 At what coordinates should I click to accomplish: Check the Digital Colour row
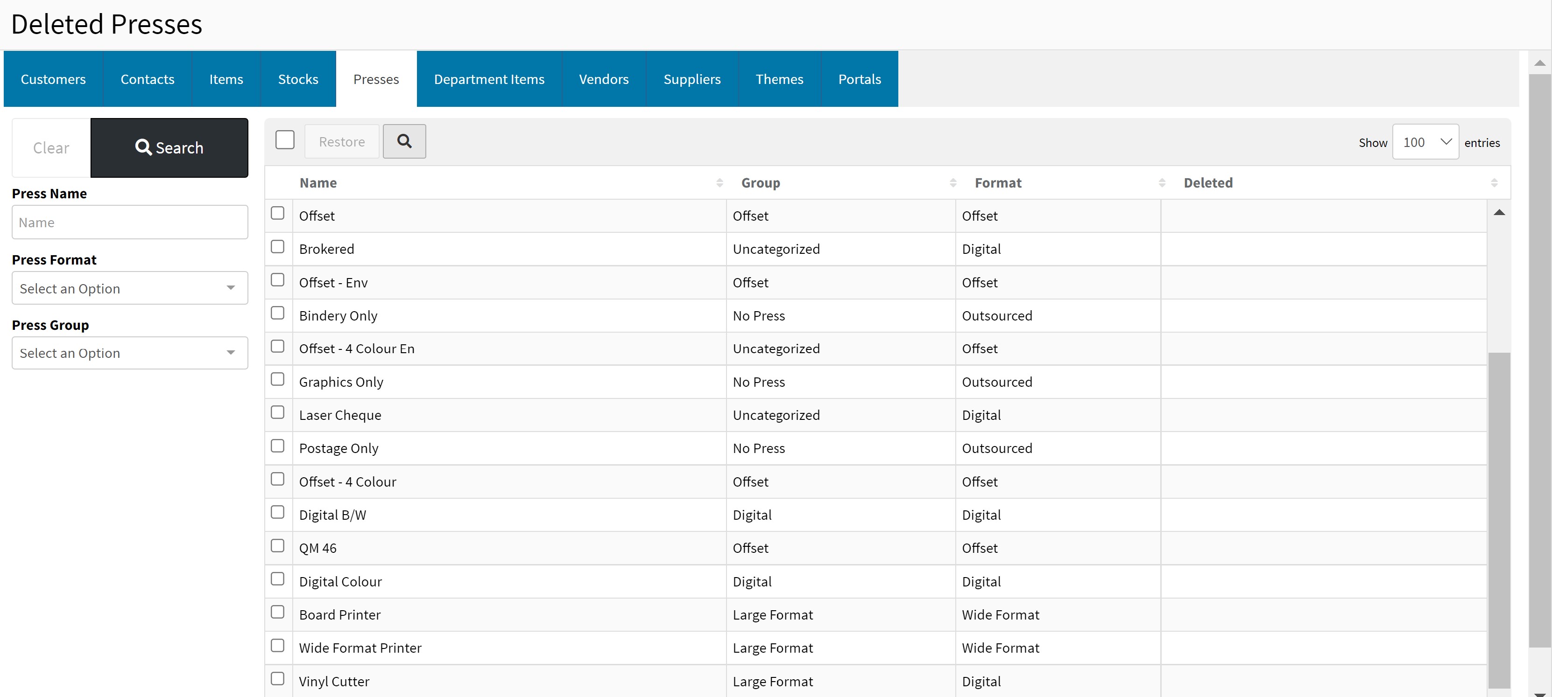click(278, 579)
